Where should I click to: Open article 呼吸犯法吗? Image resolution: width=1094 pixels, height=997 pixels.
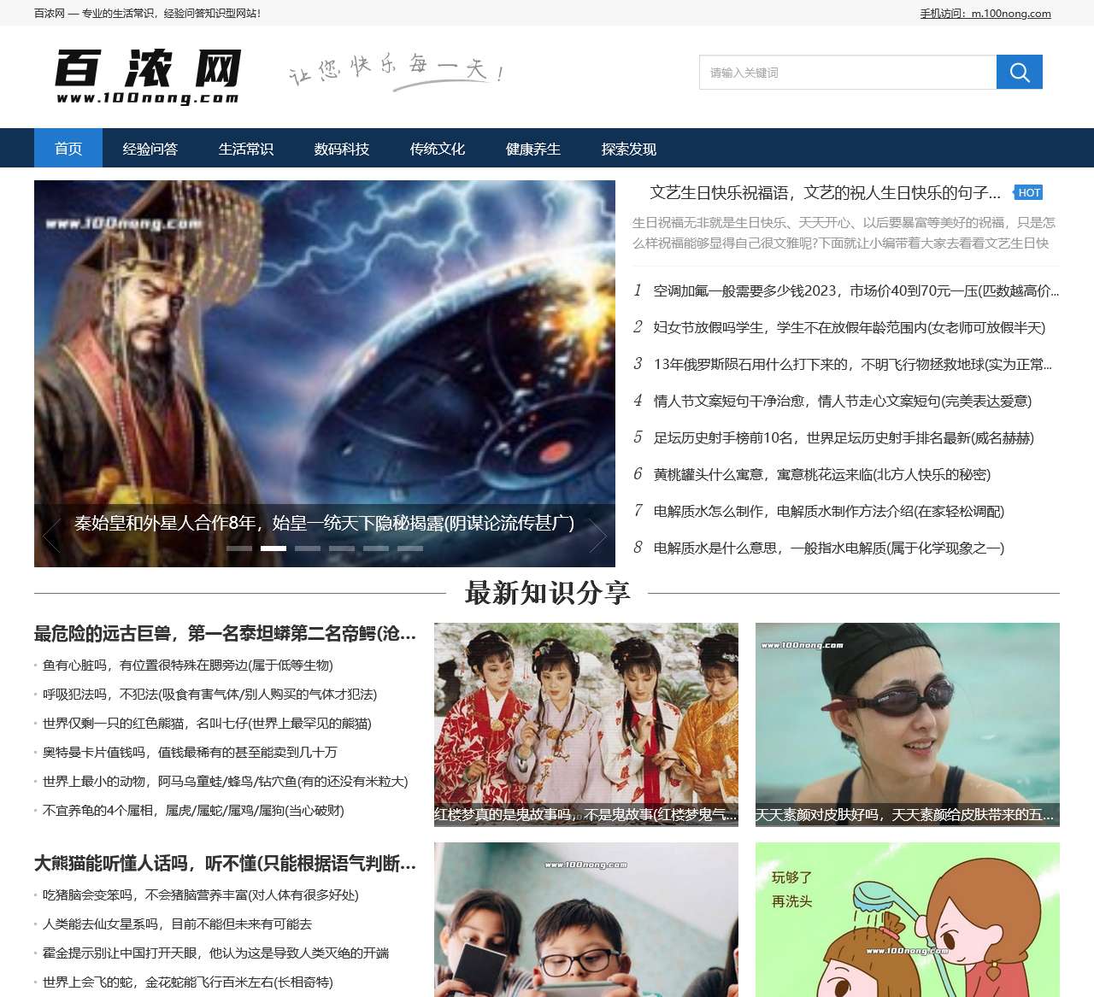coord(209,694)
